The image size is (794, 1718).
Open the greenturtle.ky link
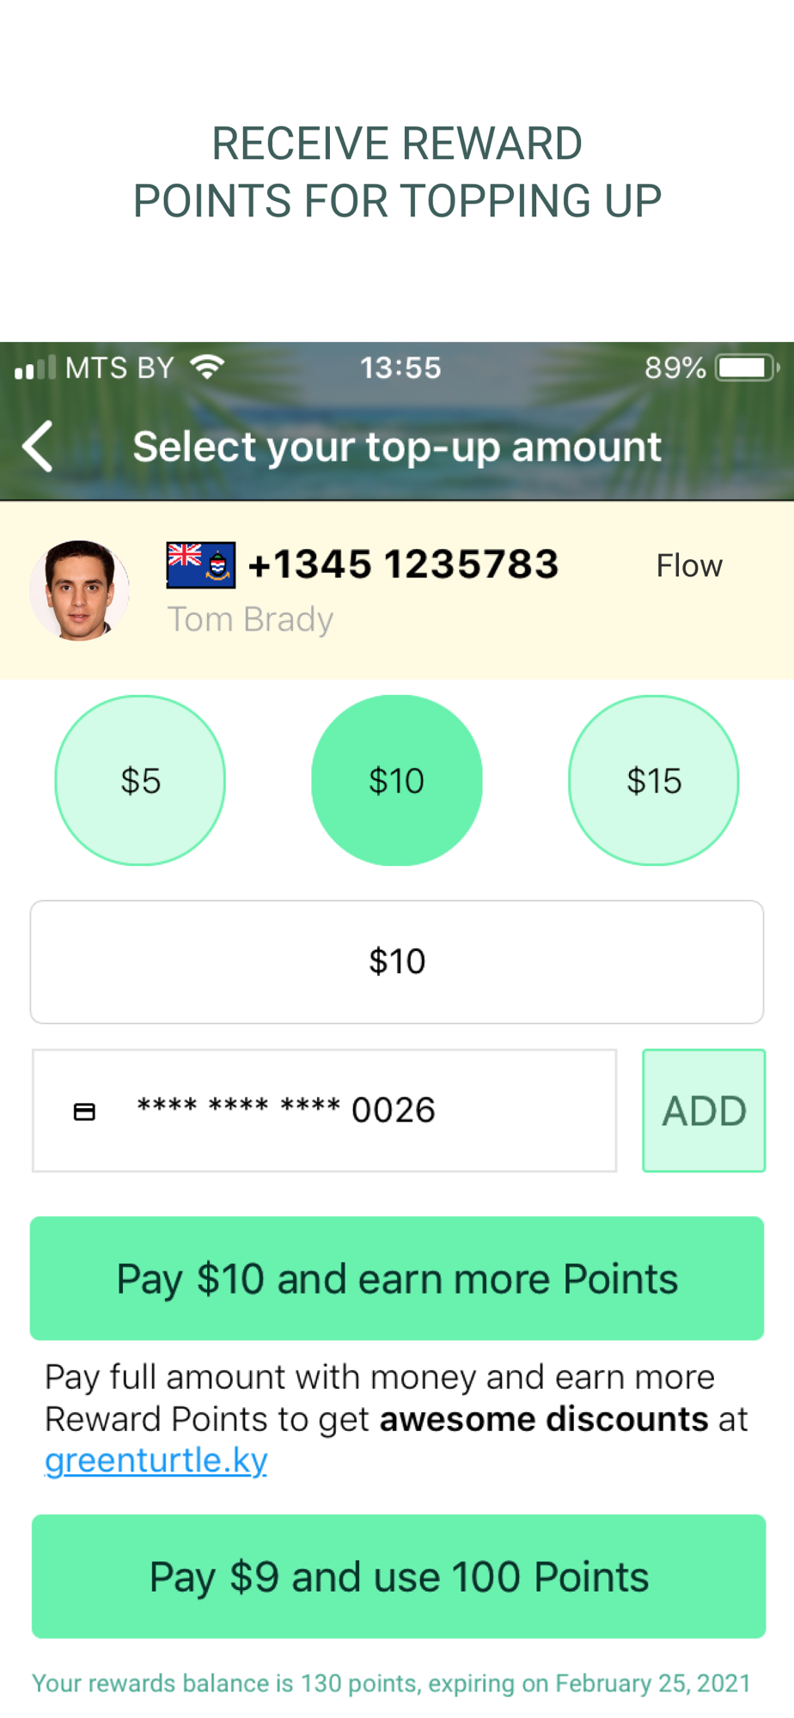point(156,1460)
